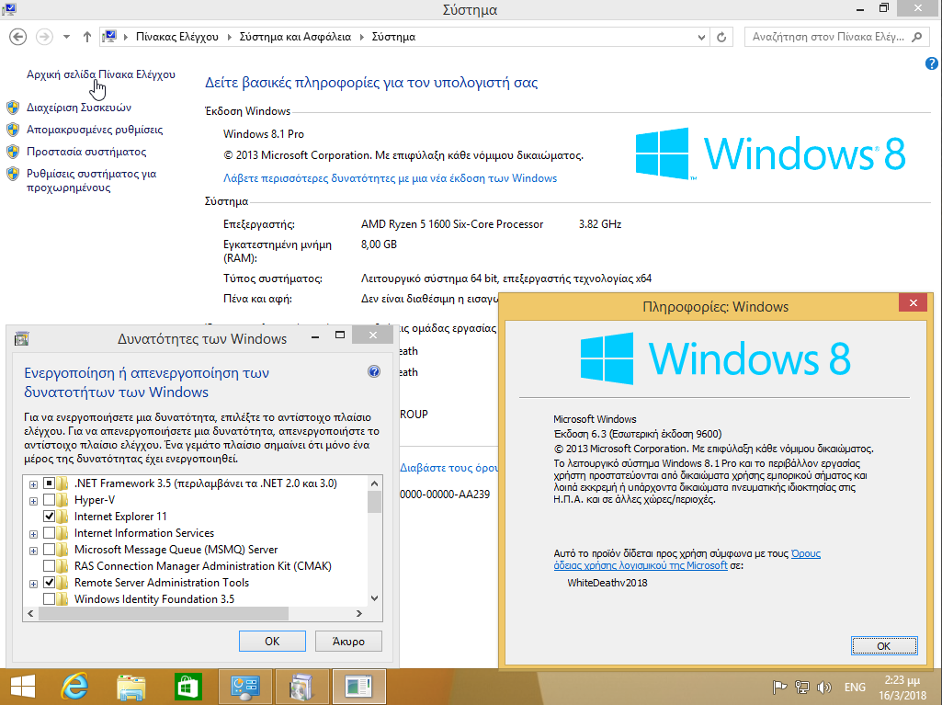
Task: Click the Λάβετε περισσότερες δυνατότητες link
Action: pos(390,178)
